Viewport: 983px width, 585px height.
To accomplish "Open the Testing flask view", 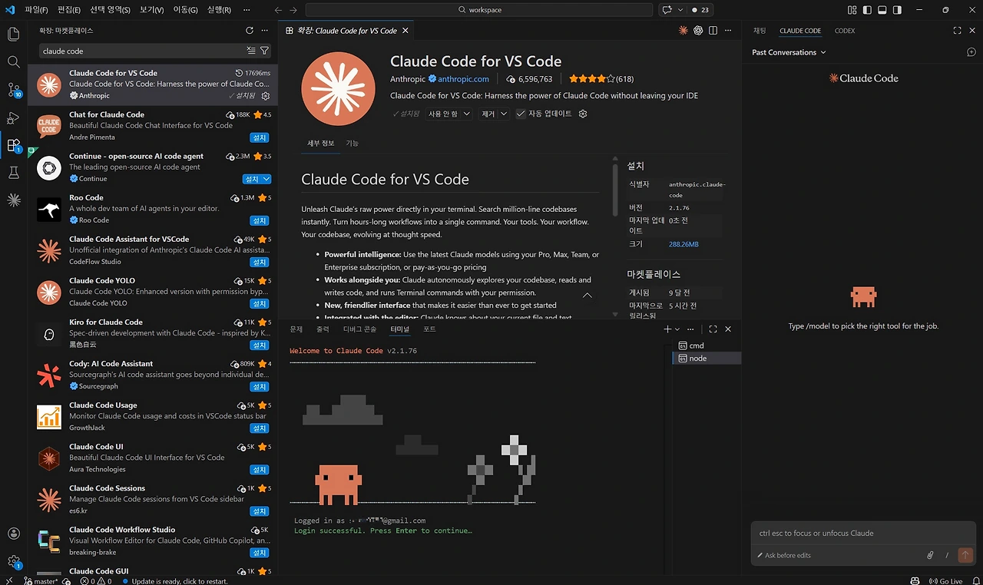I will (13, 173).
